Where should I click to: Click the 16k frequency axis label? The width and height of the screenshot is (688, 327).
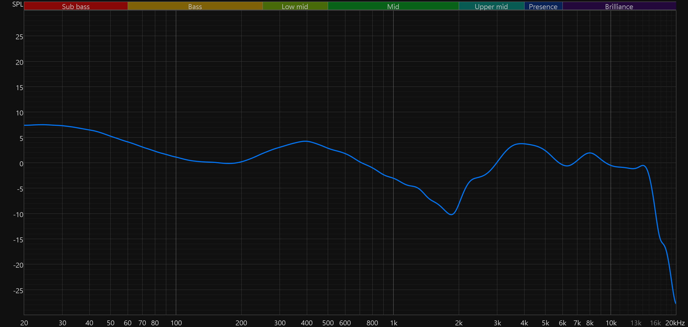pyautogui.click(x=655, y=323)
